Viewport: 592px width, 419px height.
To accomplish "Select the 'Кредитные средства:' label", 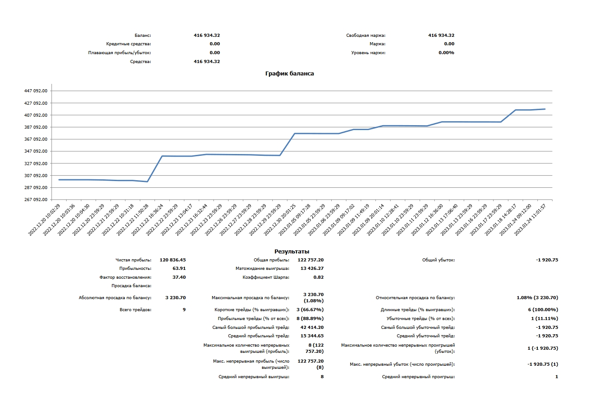I will pos(129,44).
